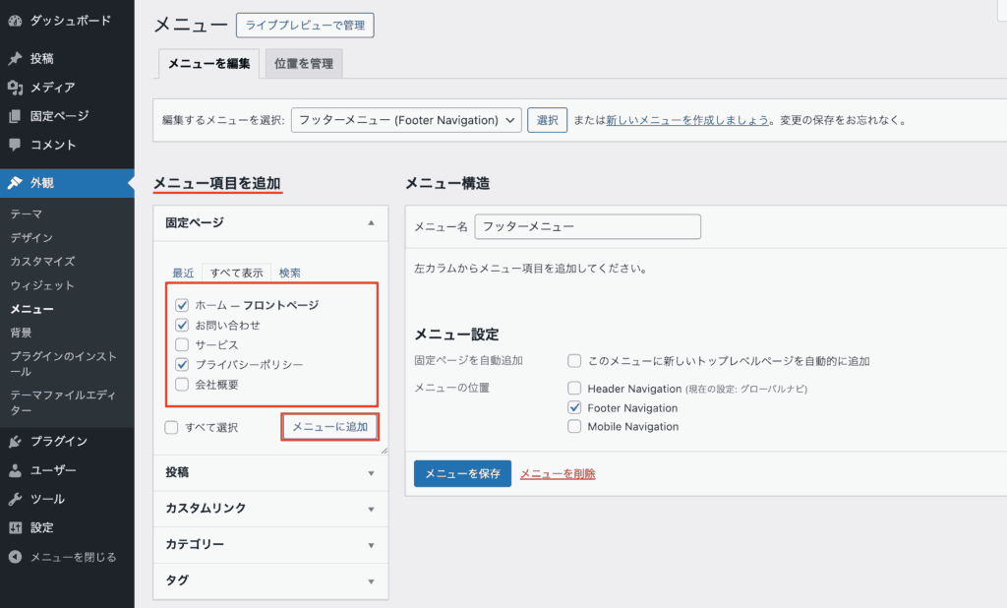Click the ユーザー person icon
Viewport: 1007px width, 608px height.
[x=15, y=470]
